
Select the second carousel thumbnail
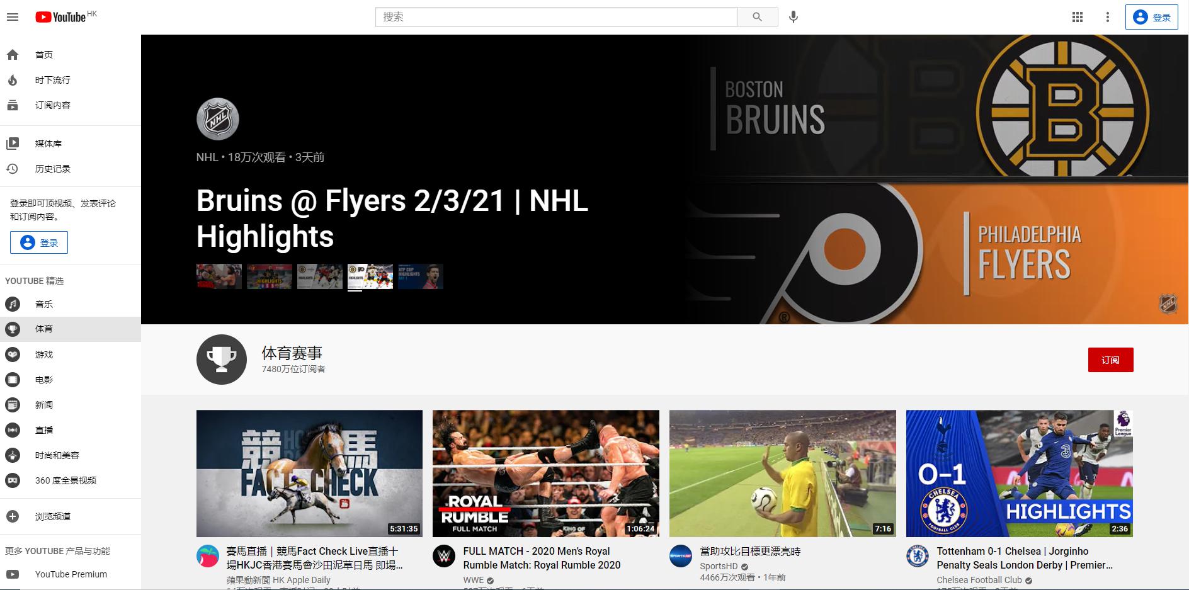point(270,276)
